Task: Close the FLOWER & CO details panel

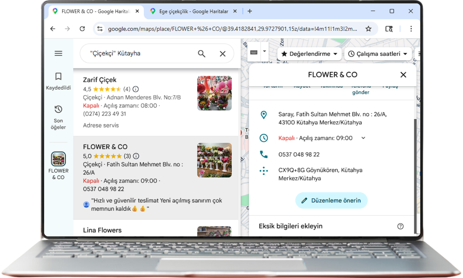Action: coord(403,75)
